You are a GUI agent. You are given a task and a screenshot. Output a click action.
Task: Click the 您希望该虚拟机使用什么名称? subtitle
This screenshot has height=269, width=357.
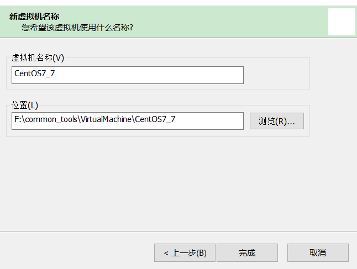pyautogui.click(x=77, y=27)
